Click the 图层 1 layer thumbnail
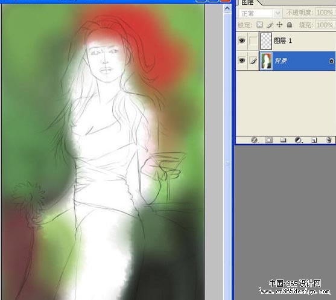Screen dimensions: 336x300 pos(266,40)
